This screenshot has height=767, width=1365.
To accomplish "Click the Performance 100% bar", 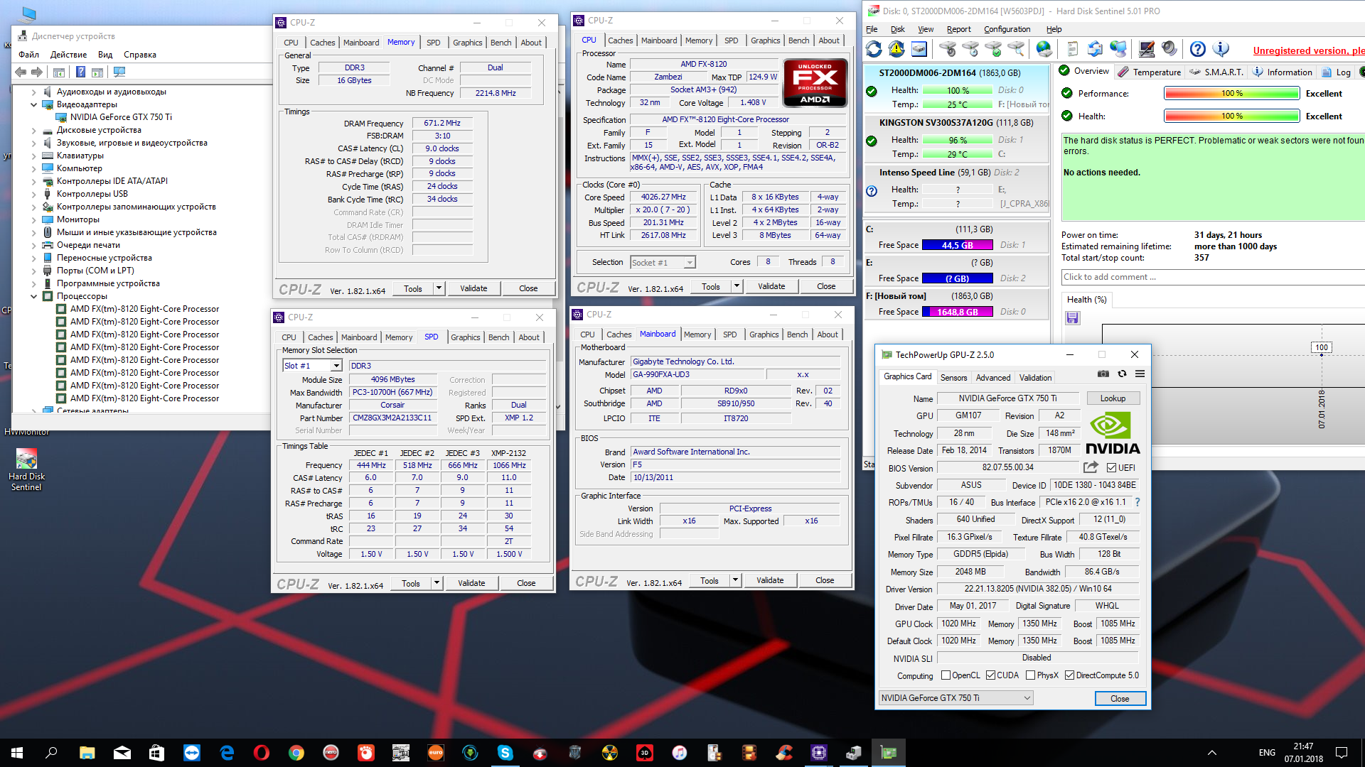I will (1231, 94).
